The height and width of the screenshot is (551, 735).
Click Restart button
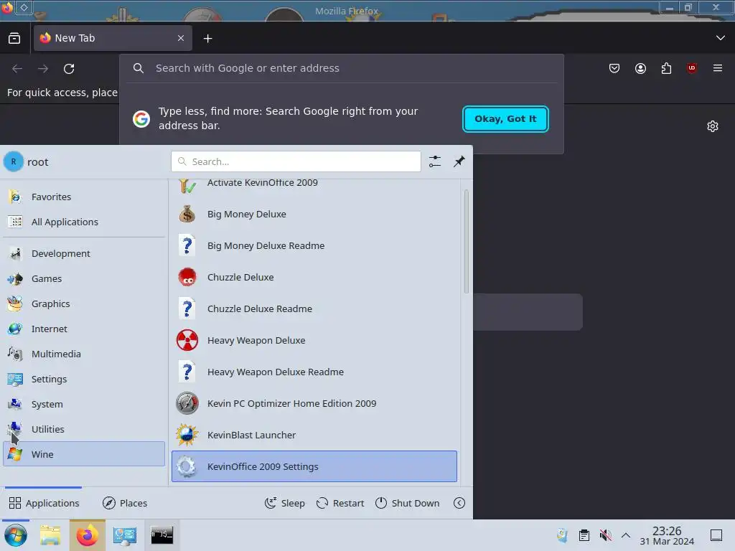pos(340,503)
